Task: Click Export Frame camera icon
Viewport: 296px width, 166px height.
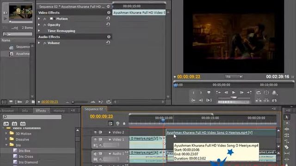Action: [274, 101]
